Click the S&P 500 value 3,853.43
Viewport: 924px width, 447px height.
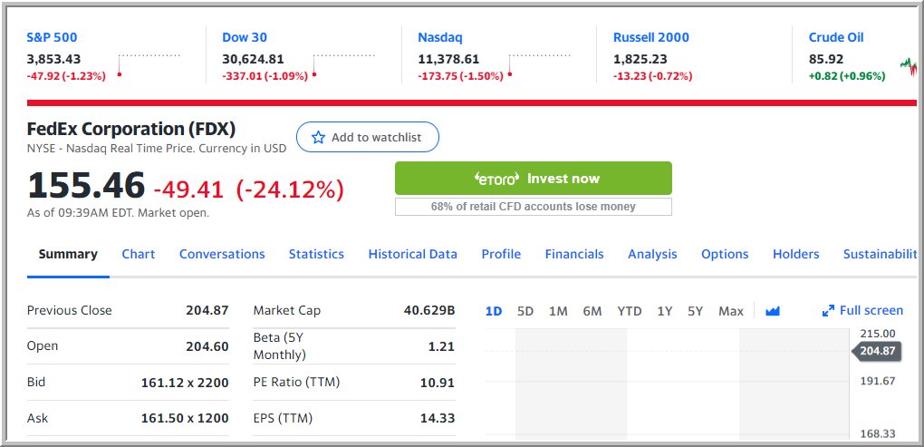click(x=53, y=59)
